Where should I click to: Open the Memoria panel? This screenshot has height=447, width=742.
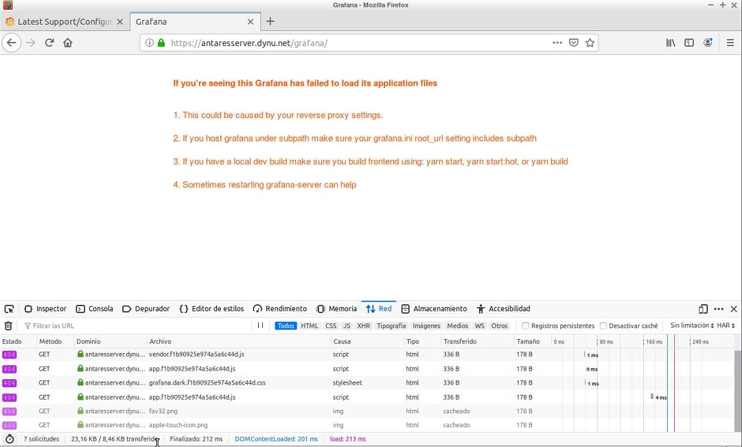(336, 309)
